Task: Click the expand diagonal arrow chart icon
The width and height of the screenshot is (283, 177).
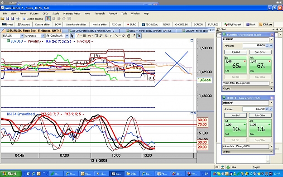Action: pyautogui.click(x=134, y=36)
